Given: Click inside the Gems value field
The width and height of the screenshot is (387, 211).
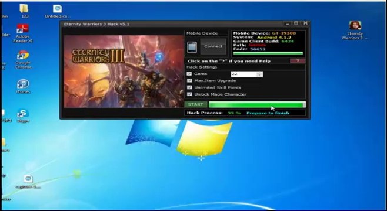Looking at the screenshot, I should (x=244, y=74).
